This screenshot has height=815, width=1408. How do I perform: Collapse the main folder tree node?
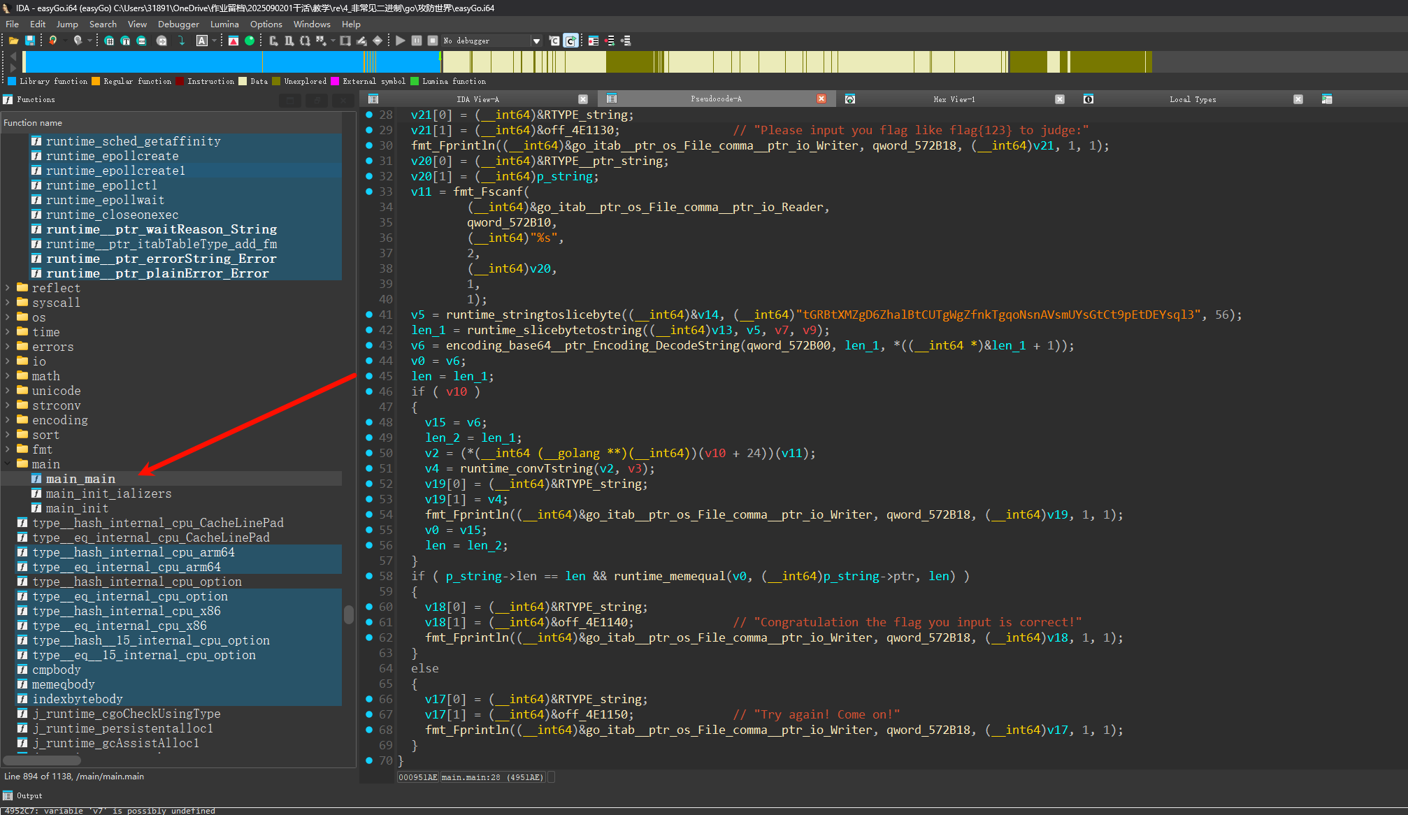(8, 464)
